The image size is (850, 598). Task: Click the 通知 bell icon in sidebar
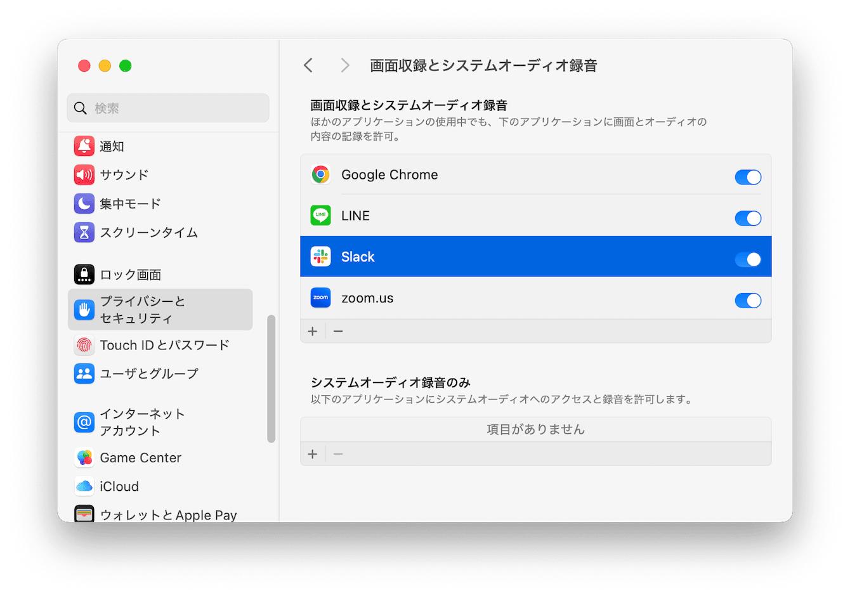coord(84,146)
